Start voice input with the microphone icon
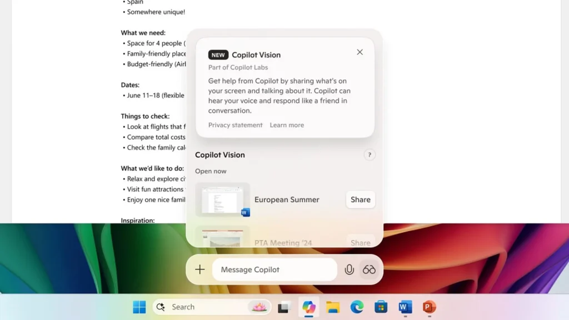The height and width of the screenshot is (320, 569). [349, 269]
